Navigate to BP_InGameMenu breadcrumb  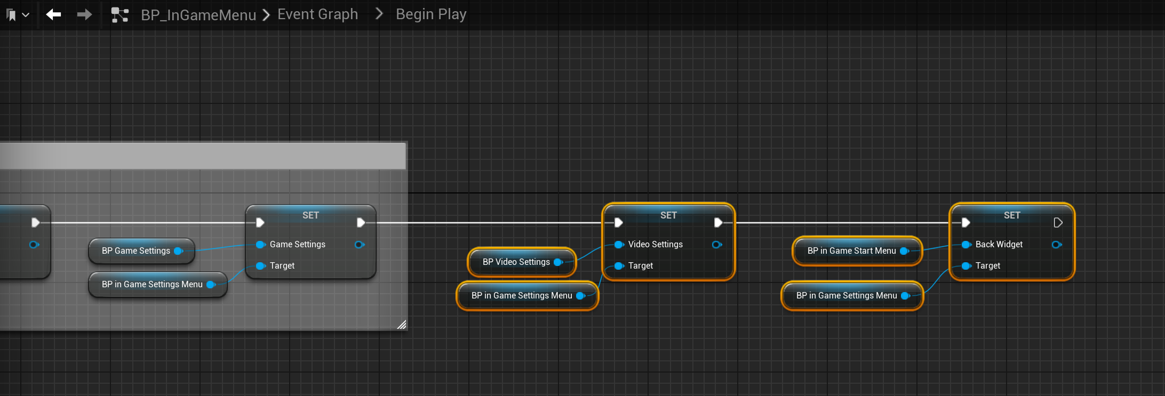coord(198,15)
